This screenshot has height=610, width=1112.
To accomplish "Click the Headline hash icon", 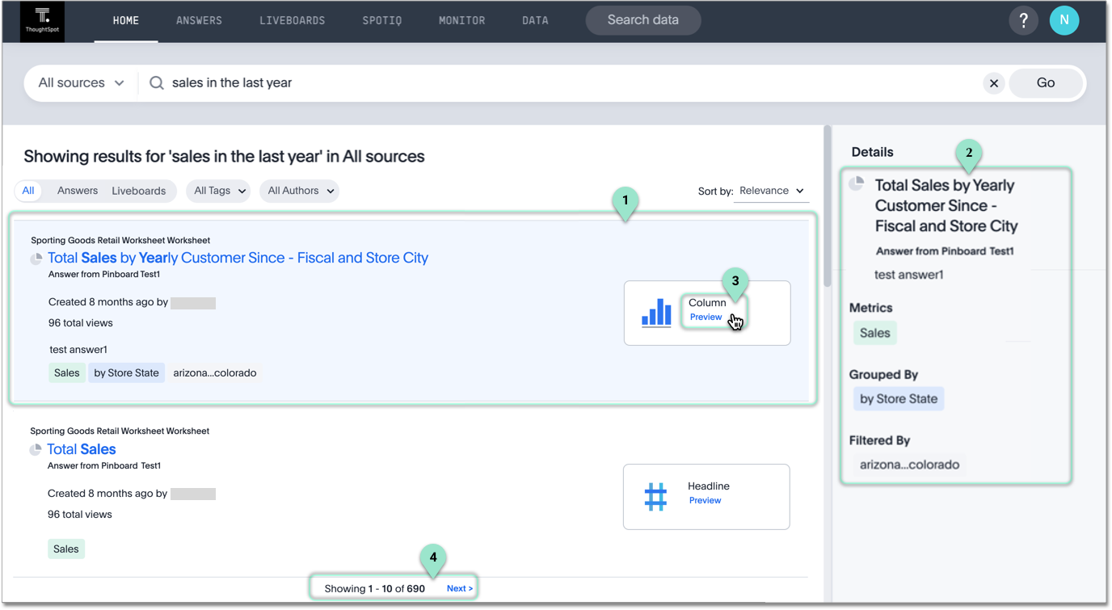I will click(655, 496).
